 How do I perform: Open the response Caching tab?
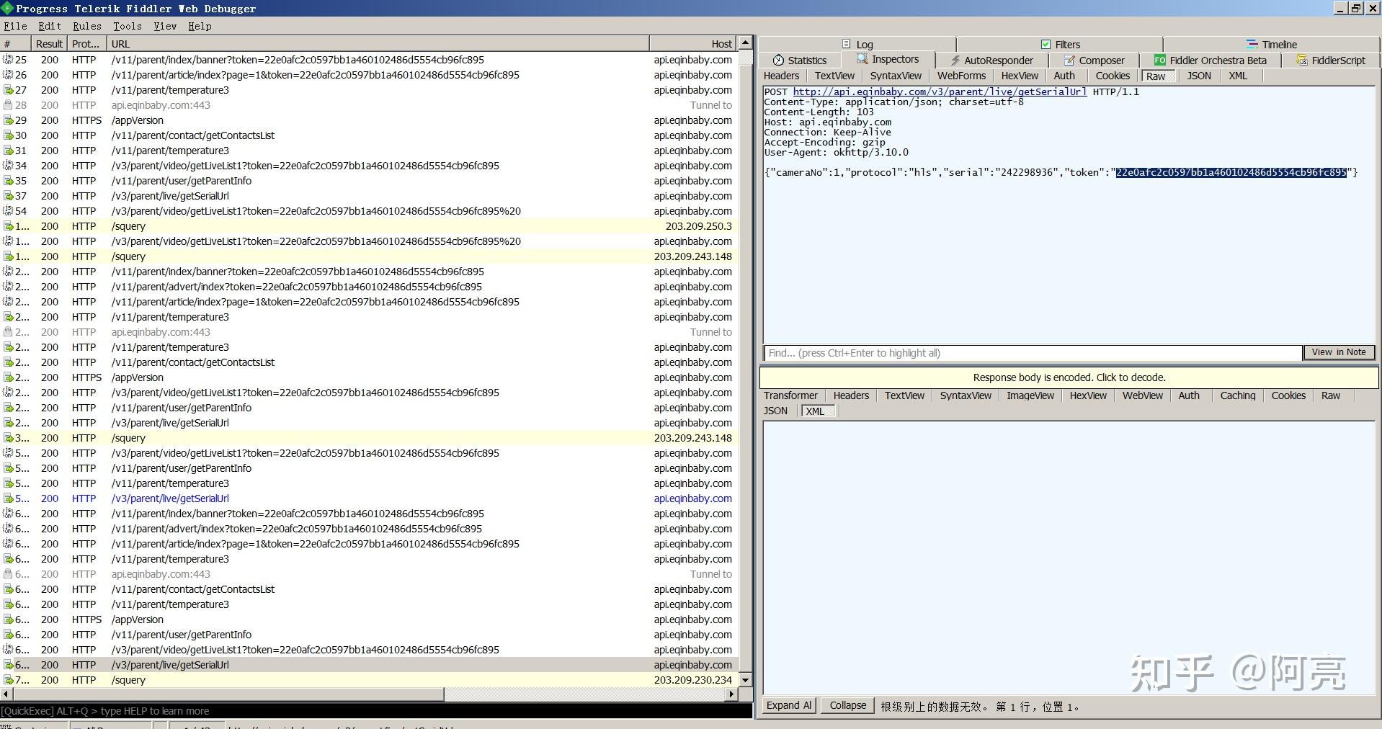coord(1238,395)
